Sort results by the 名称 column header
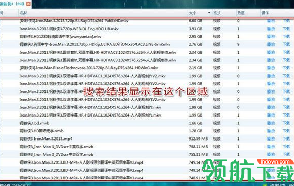 24,13
